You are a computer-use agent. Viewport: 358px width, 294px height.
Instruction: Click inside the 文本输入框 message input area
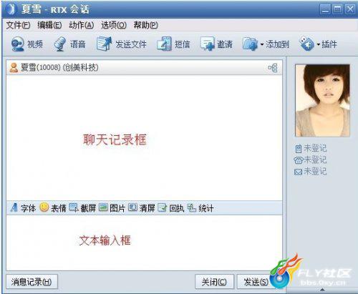(x=144, y=242)
